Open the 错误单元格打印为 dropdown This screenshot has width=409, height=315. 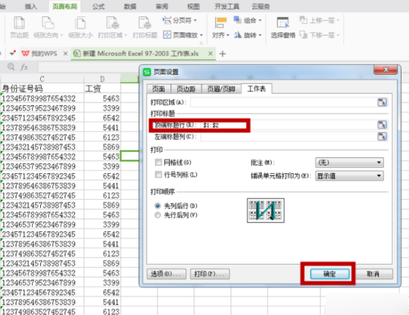coord(348,175)
